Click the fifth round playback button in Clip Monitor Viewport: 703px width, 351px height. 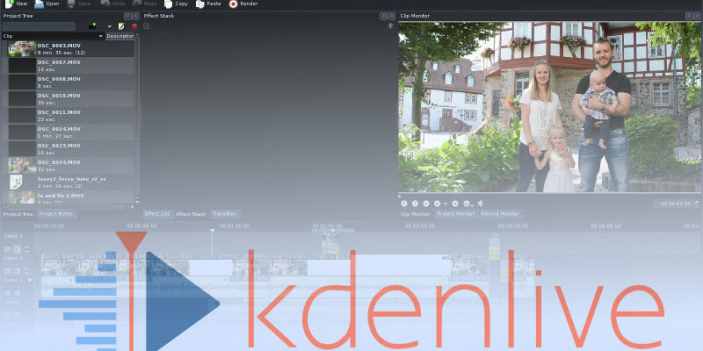455,204
